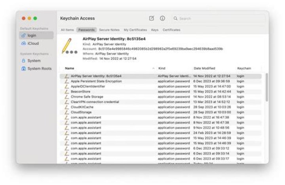The height and width of the screenshot is (185, 285).
Task: Click the vertical scrollbar of the list
Action: click(267, 88)
